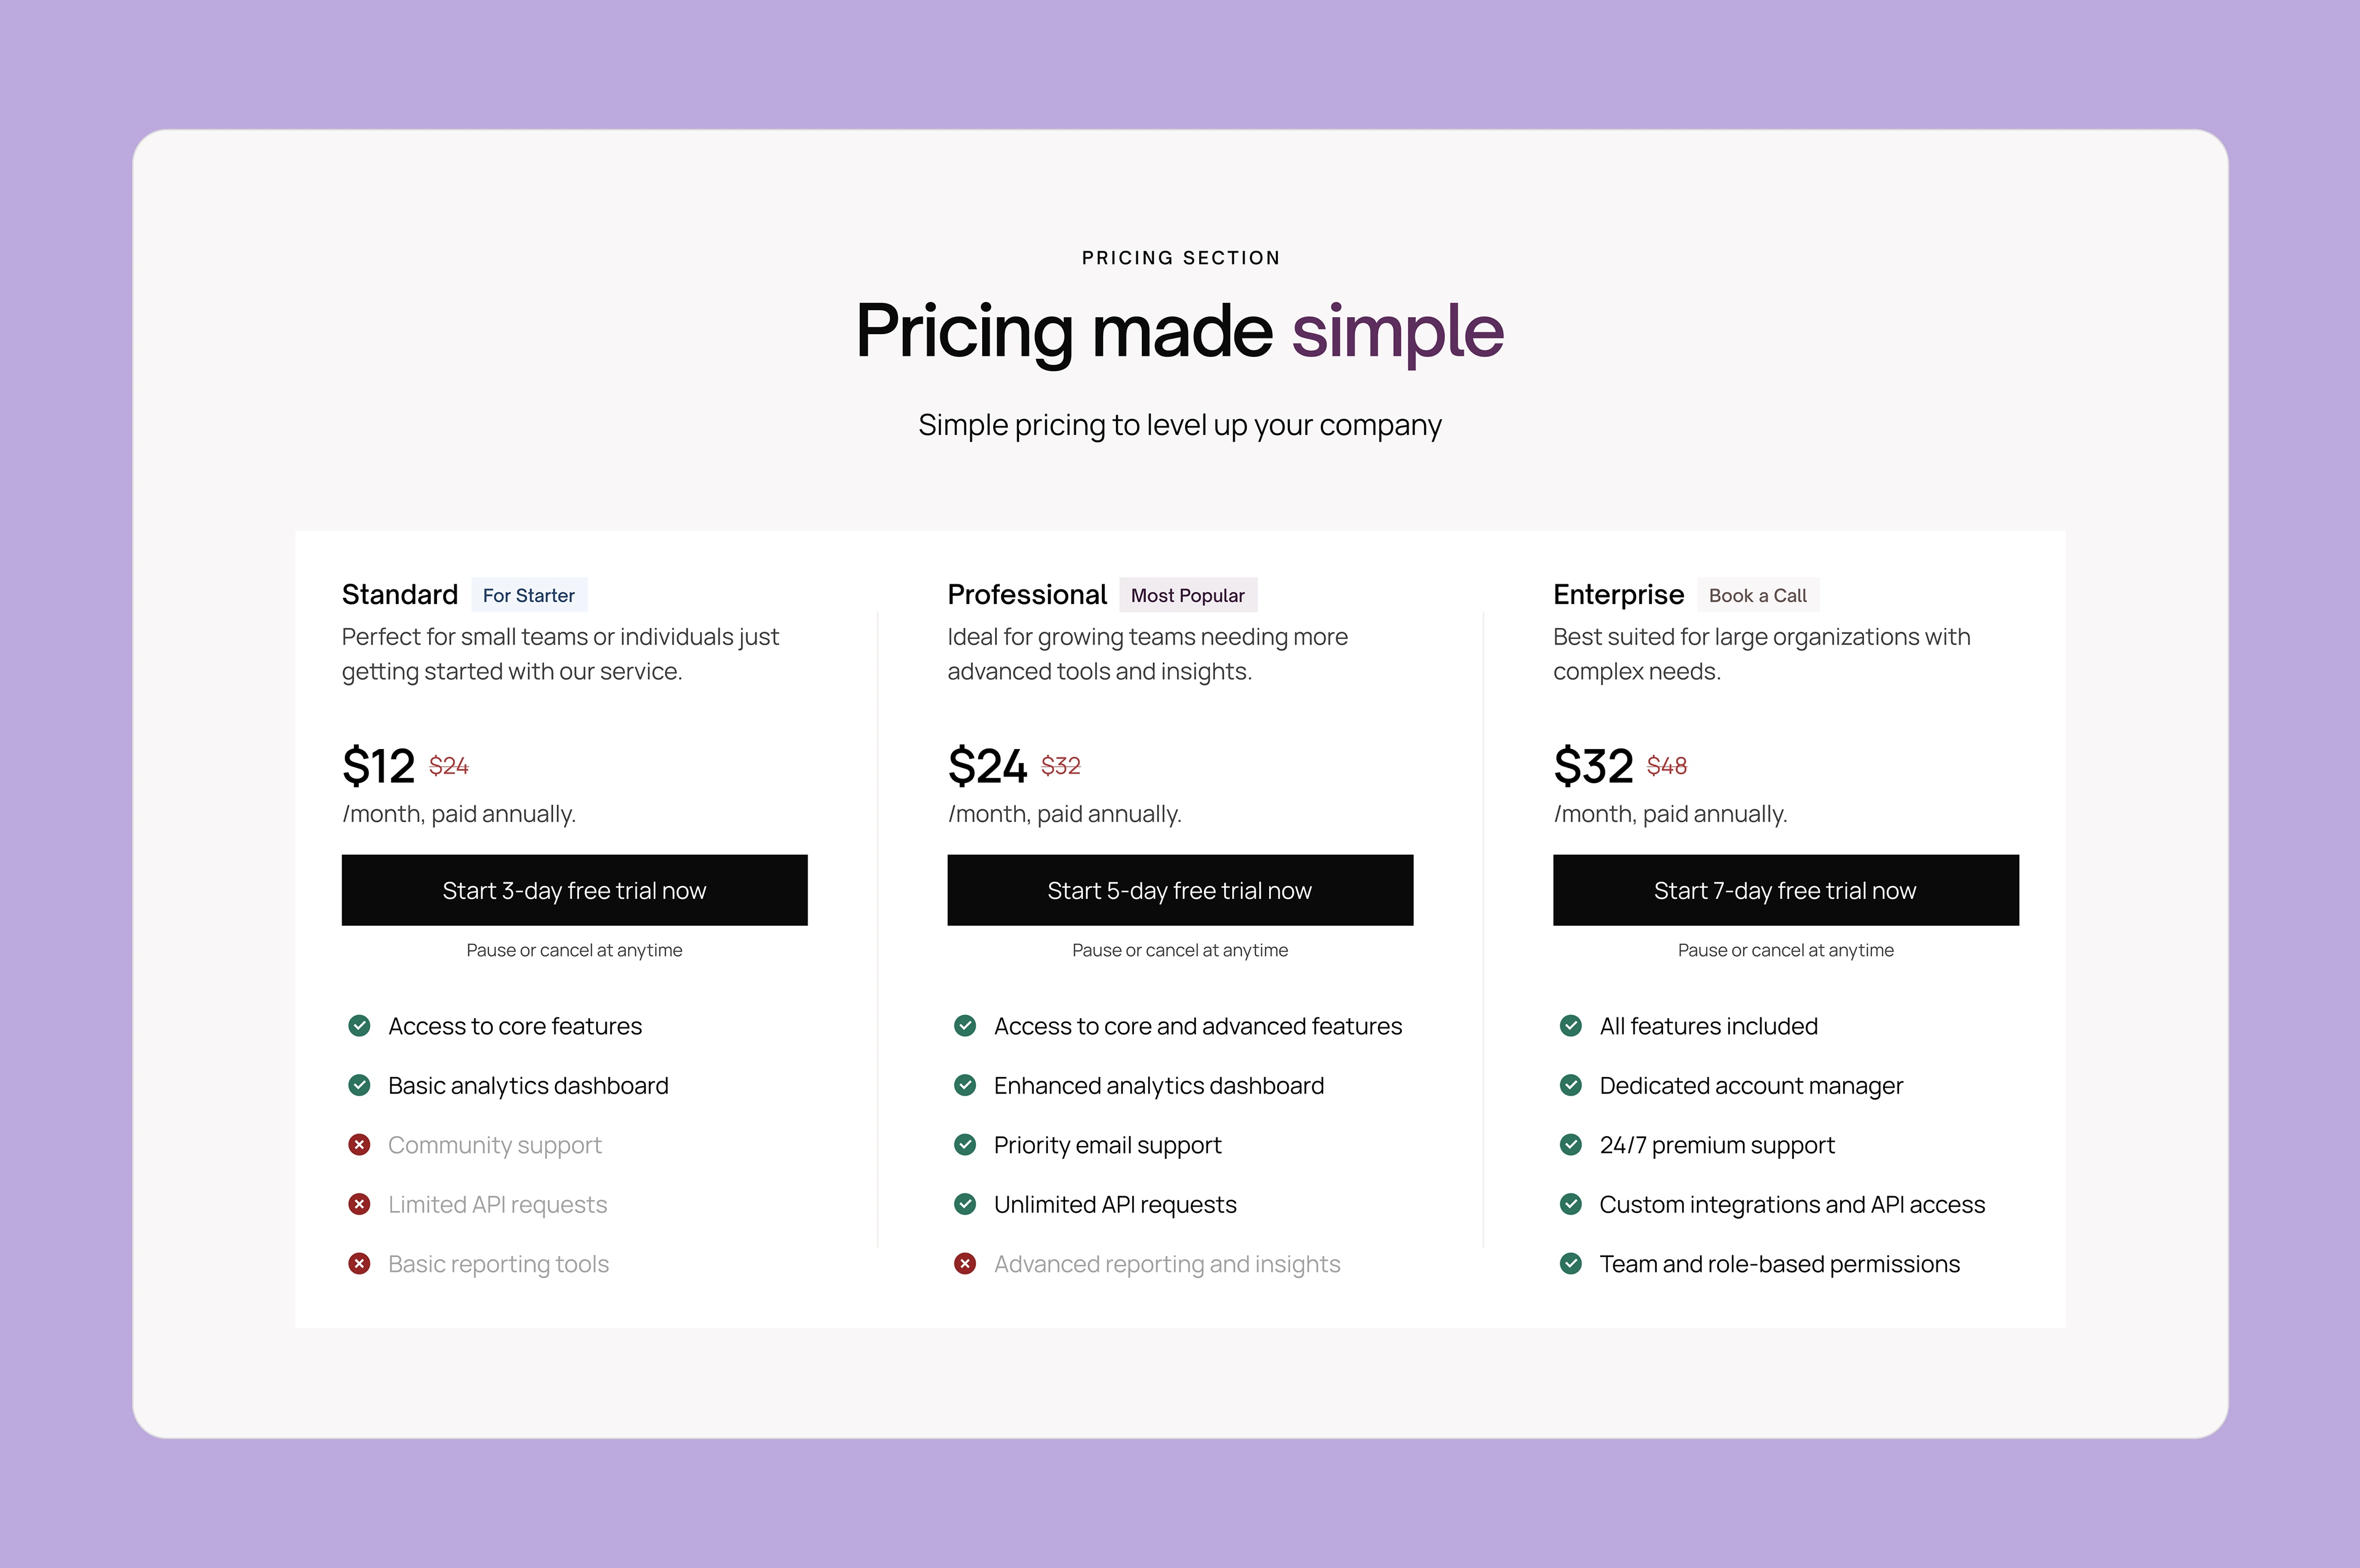Click the Most Popular badge
The height and width of the screenshot is (1568, 2360).
click(1188, 595)
